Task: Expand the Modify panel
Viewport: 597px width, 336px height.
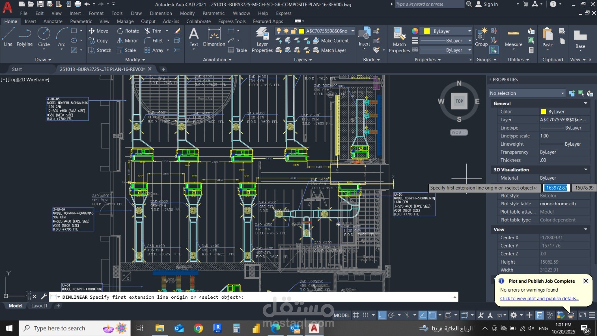Action: (x=135, y=60)
